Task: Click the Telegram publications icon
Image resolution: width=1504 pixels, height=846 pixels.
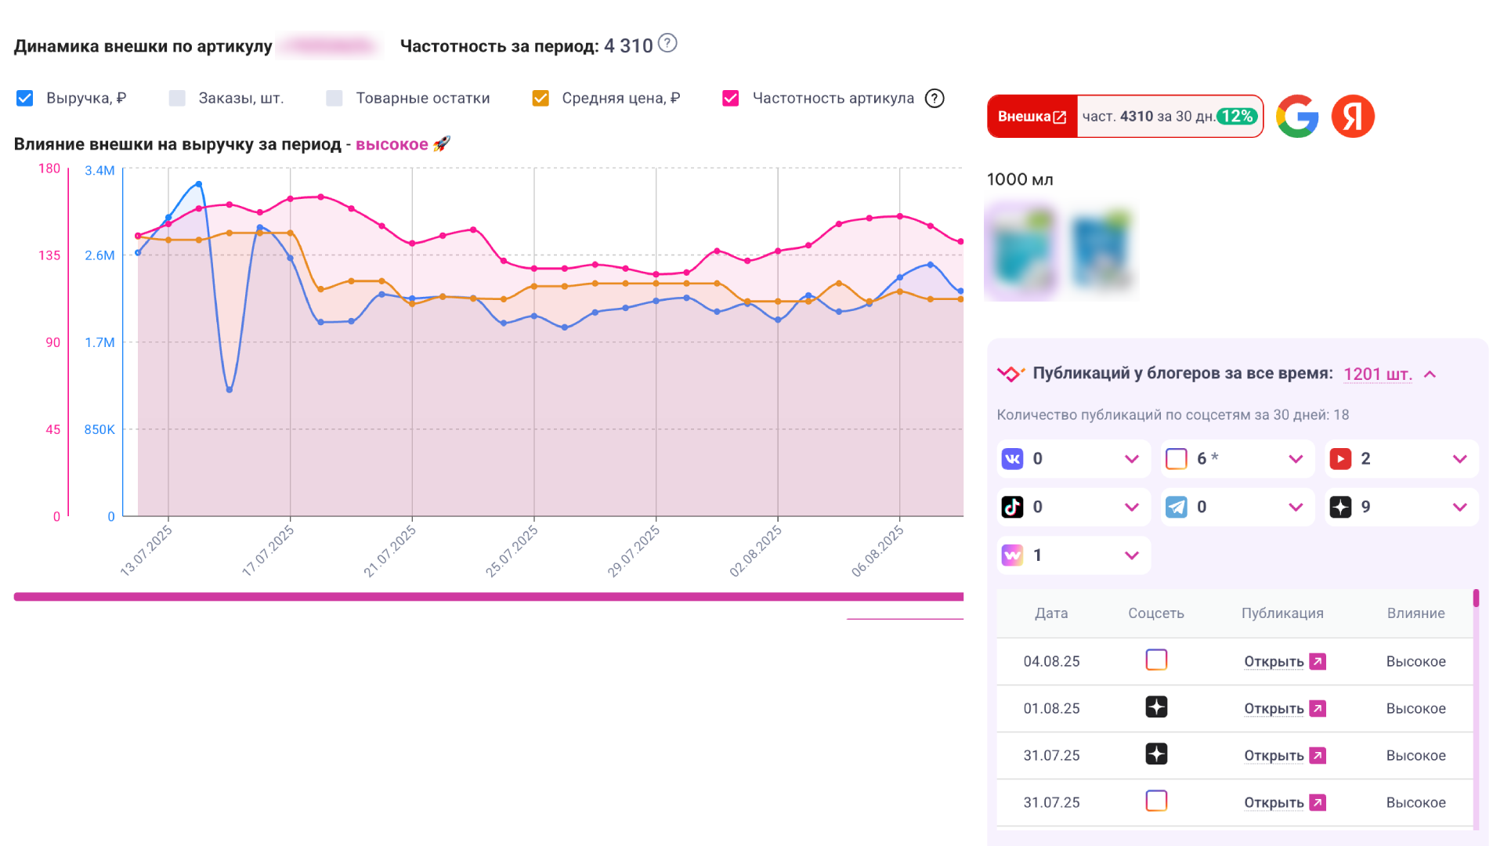Action: tap(1177, 508)
